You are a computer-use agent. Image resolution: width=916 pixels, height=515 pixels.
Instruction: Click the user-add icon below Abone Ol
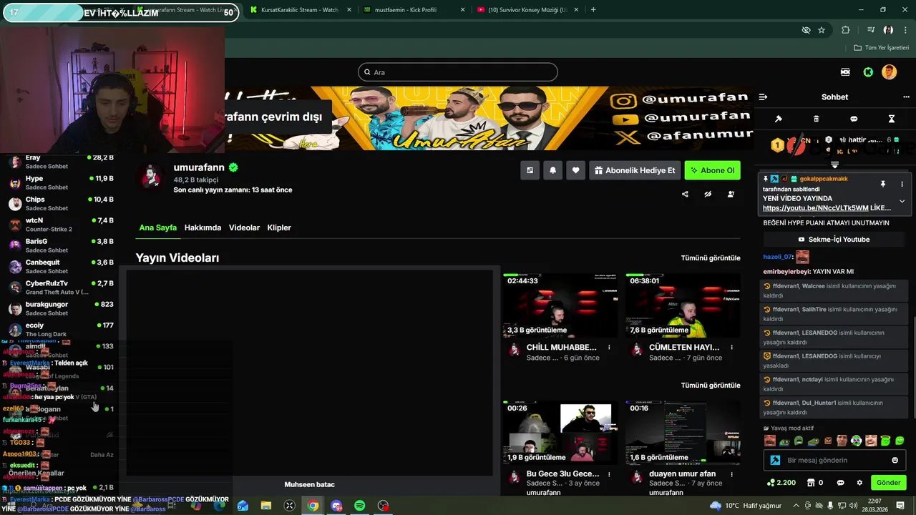[x=731, y=194]
